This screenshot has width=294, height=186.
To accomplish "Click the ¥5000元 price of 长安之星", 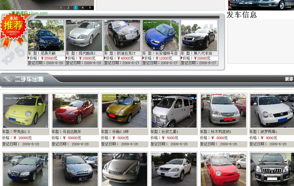I will coord(170,138).
